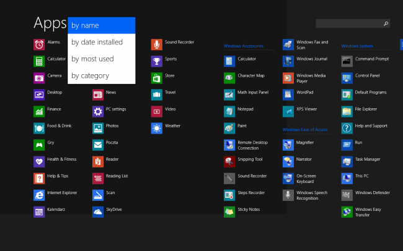Viewport: 403px width, 251px height.
Task: Choose sort by most used
Action: [x=102, y=59]
